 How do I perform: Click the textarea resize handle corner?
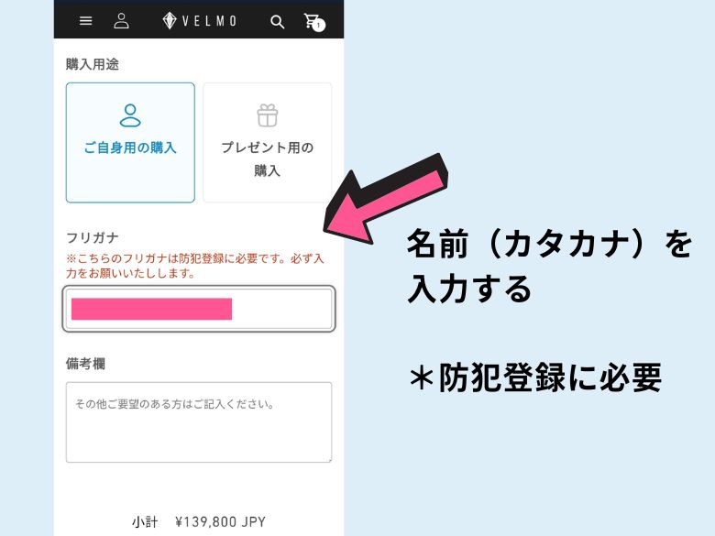pyautogui.click(x=329, y=459)
